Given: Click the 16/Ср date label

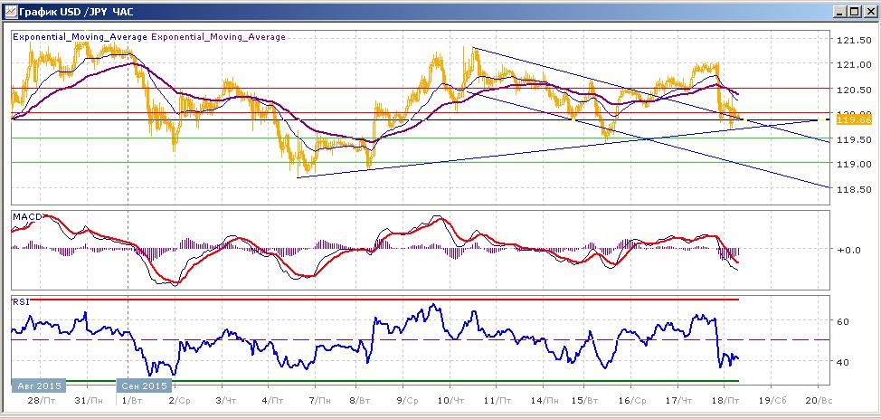Looking at the screenshot, I should (631, 400).
